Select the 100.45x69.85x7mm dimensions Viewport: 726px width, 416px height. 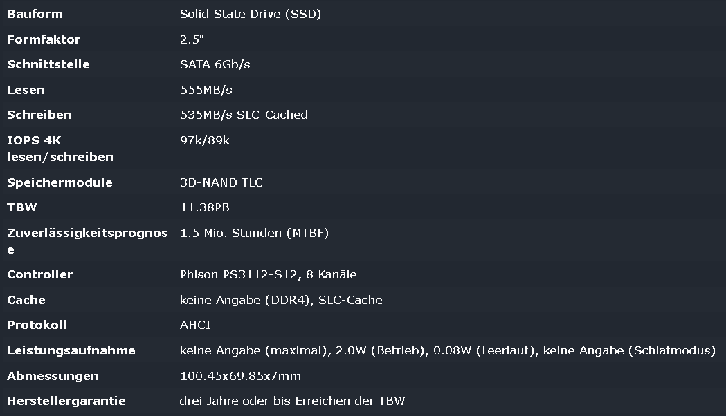click(240, 376)
